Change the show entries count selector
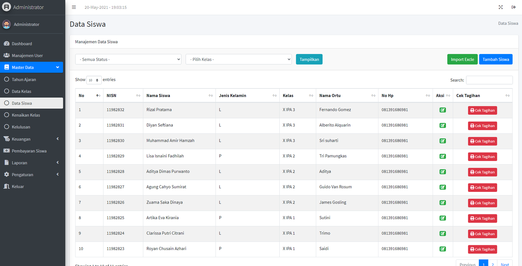The height and width of the screenshot is (266, 522). pyautogui.click(x=94, y=80)
